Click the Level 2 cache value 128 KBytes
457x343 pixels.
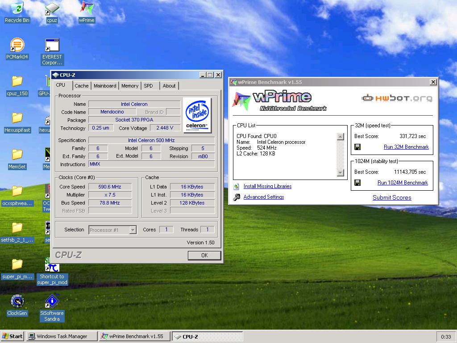coord(192,203)
